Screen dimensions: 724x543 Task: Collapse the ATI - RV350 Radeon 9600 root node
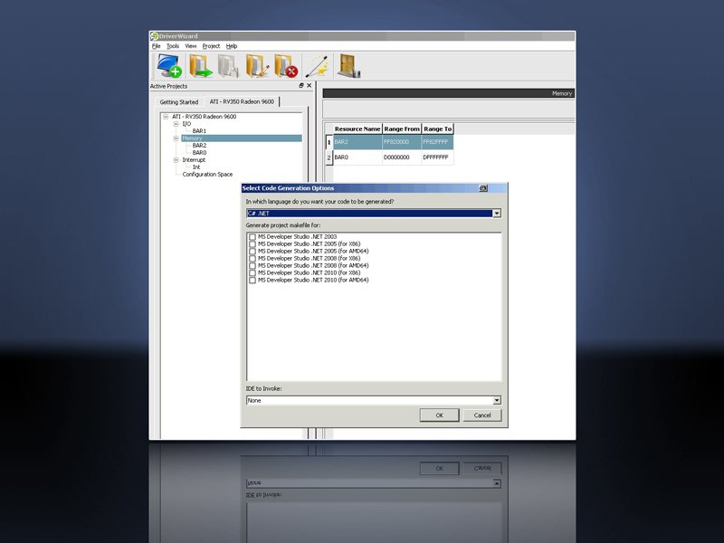click(x=166, y=117)
